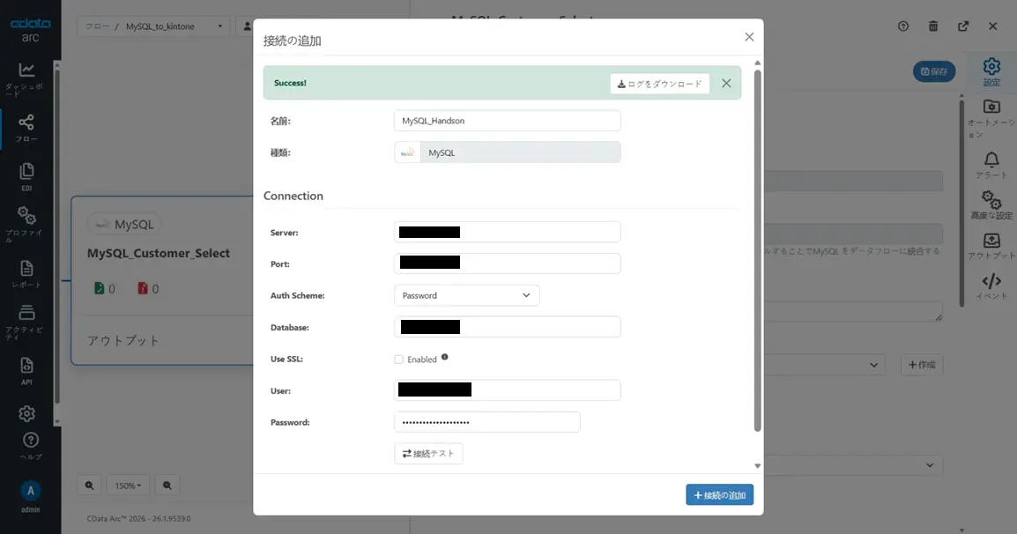Open the API icon in sidebar
The height and width of the screenshot is (534, 1017).
26,365
